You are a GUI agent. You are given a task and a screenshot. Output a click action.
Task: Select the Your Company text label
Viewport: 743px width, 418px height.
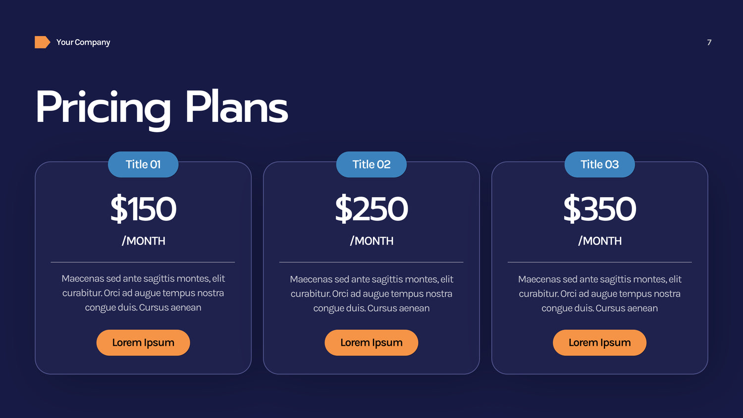click(x=83, y=43)
